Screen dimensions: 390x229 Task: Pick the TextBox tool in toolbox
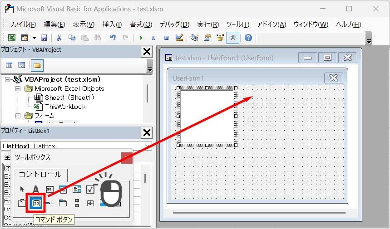click(49, 190)
